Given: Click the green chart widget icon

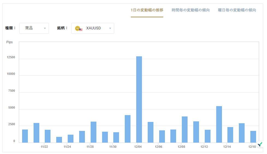Looking at the screenshot, I should pyautogui.click(x=260, y=144).
